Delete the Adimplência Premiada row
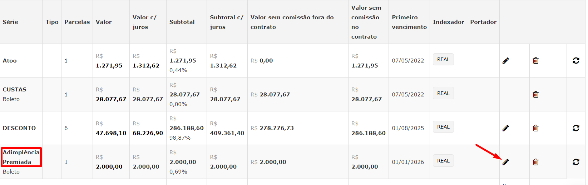 (x=535, y=162)
